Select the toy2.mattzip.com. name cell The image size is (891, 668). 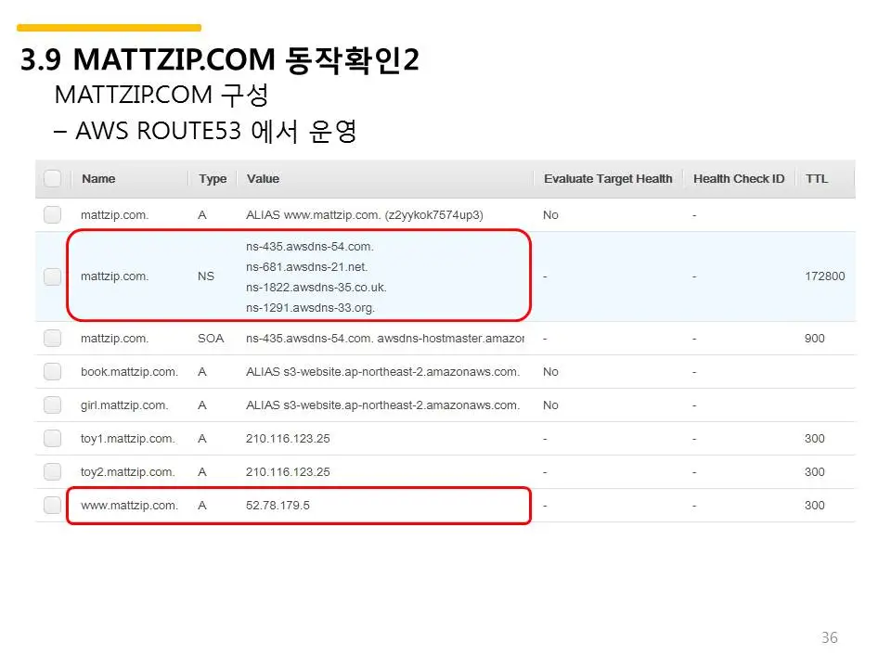[127, 472]
